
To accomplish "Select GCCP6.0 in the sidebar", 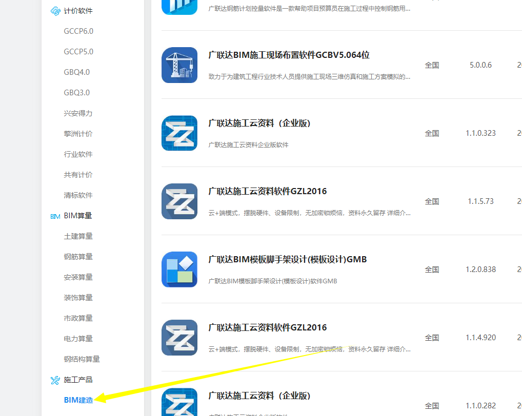I will (78, 31).
